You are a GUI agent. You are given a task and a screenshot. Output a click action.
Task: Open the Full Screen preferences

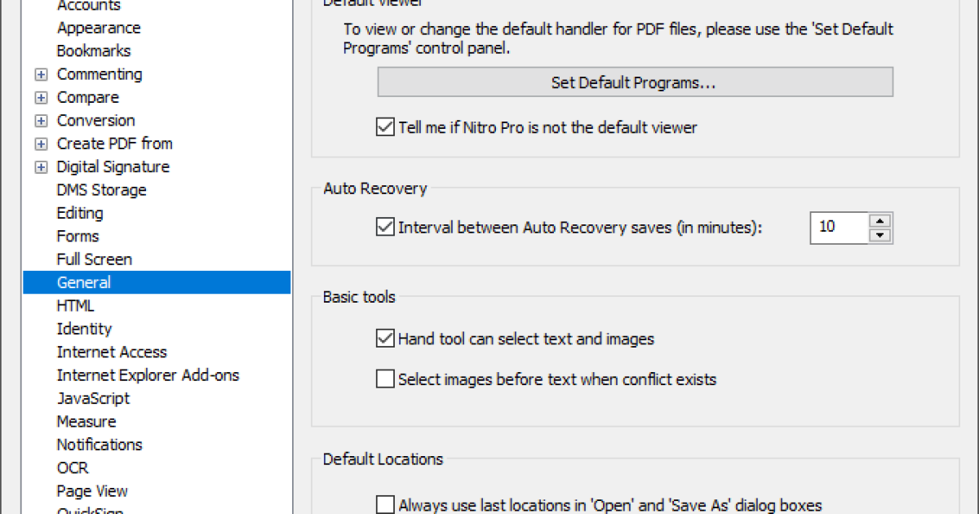(x=94, y=259)
